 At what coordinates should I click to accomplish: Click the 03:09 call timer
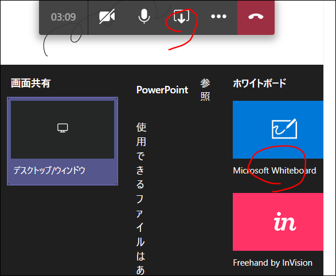(64, 17)
